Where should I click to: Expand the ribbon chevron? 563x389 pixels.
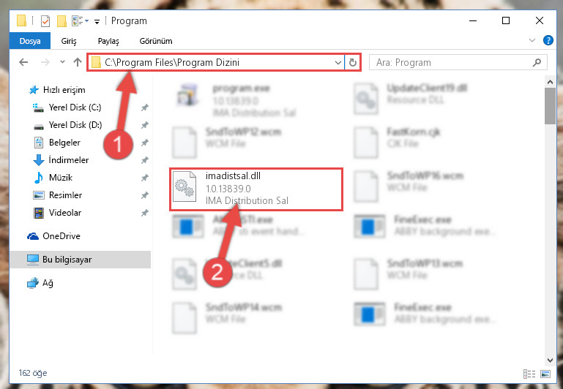coord(532,40)
